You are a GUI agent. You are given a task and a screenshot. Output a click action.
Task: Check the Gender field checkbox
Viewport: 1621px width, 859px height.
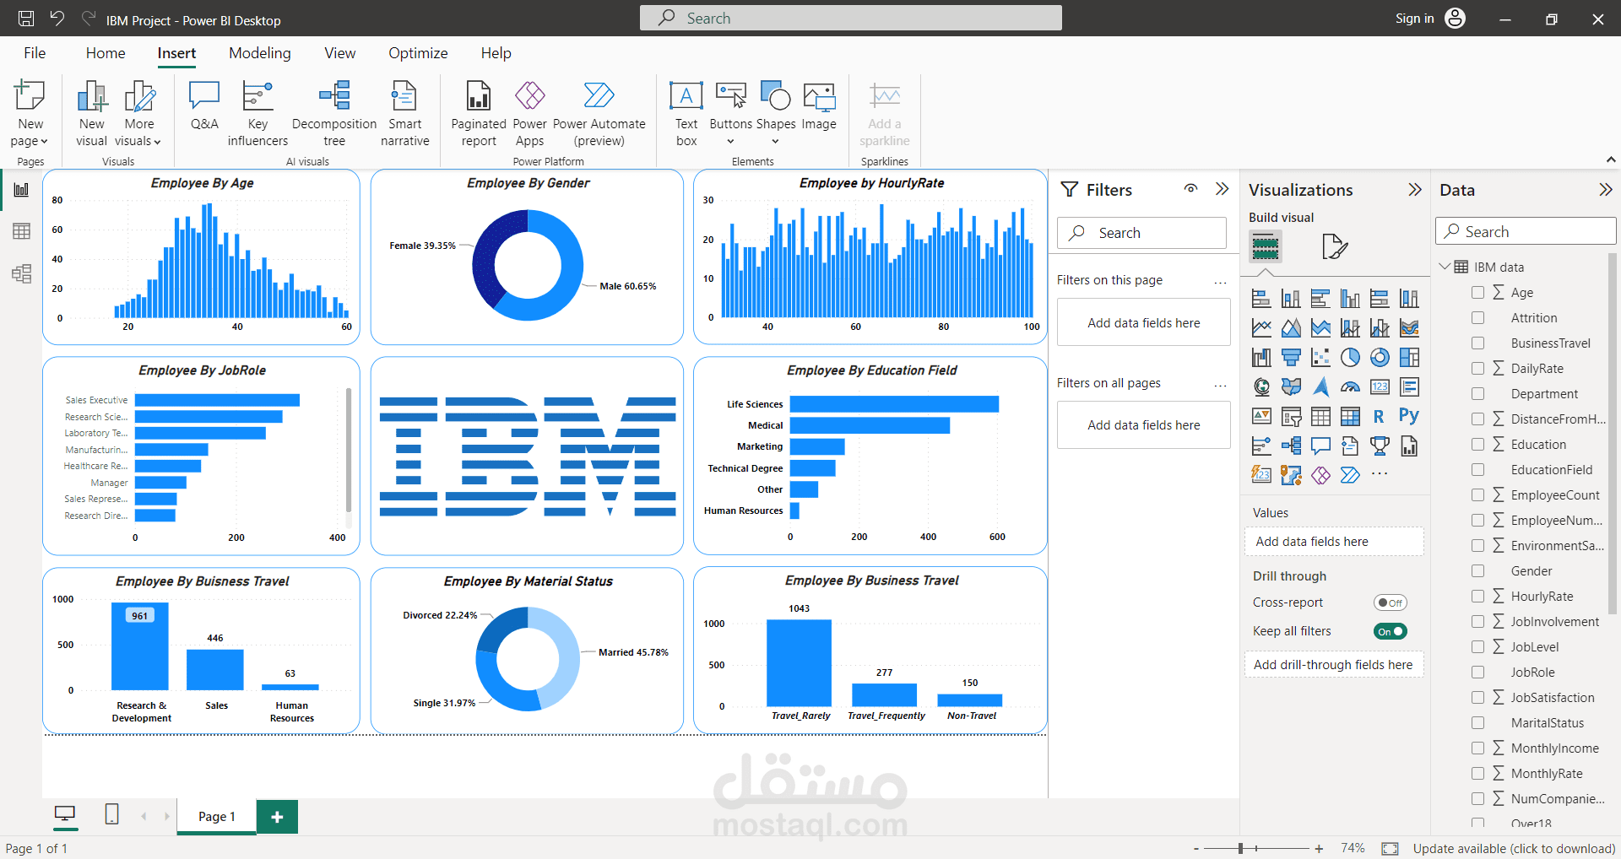[x=1477, y=570]
